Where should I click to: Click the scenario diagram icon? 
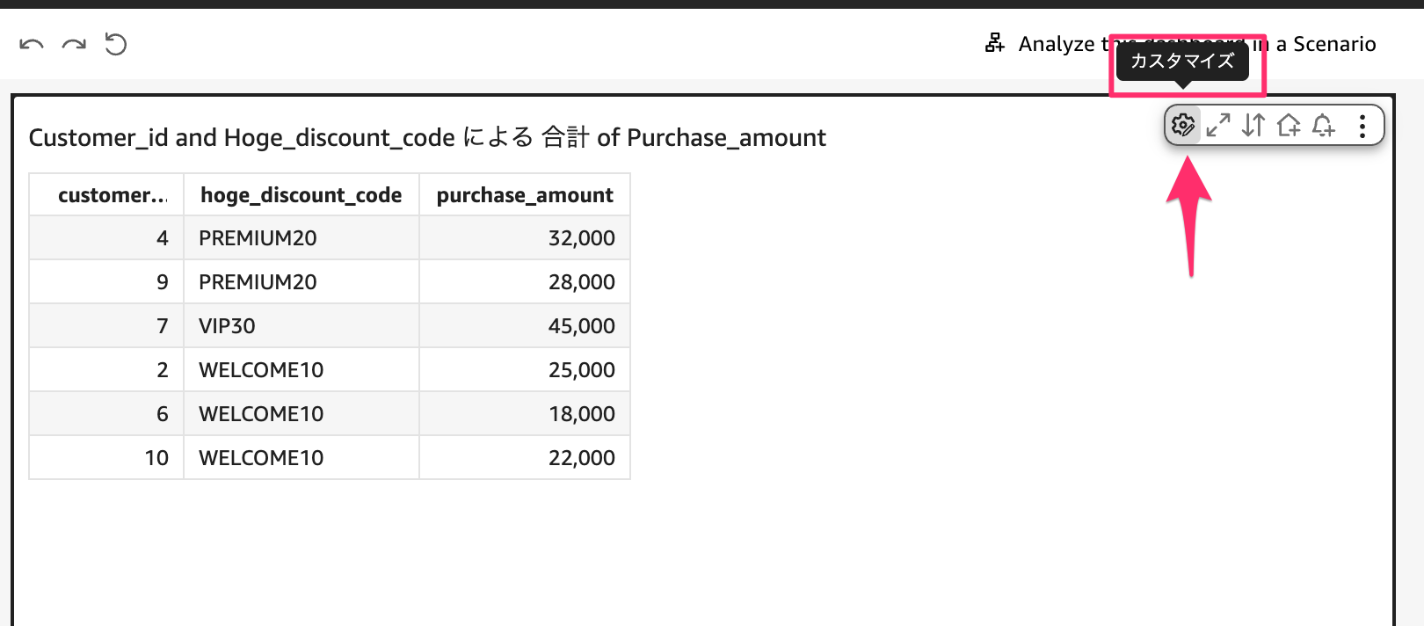pos(995,43)
